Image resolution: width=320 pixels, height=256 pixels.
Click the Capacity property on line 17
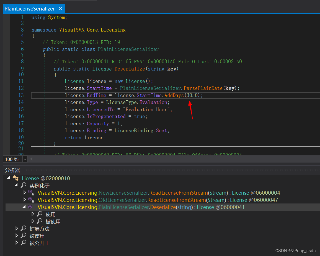pyautogui.click(x=98, y=124)
